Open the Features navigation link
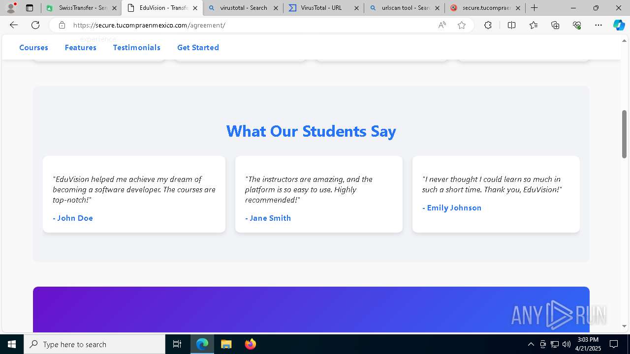Screen dimensions: 630x354 click(81, 48)
